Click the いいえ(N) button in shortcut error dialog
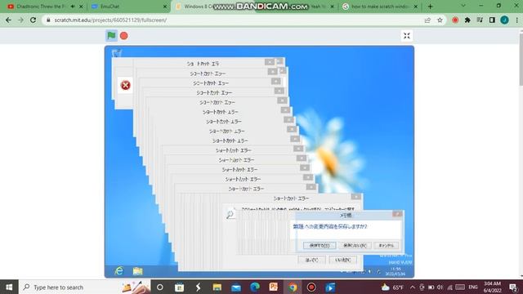The height and width of the screenshot is (294, 523). (343, 260)
